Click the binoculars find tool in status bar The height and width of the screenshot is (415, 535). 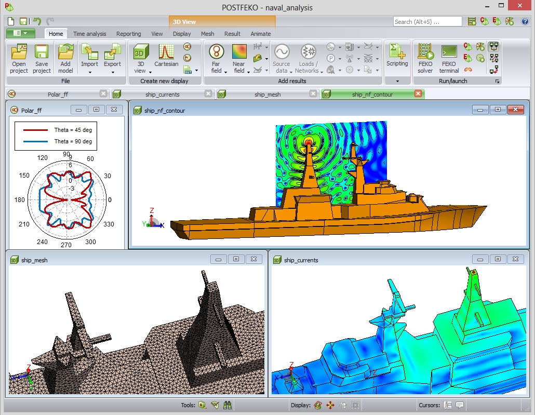(227, 405)
